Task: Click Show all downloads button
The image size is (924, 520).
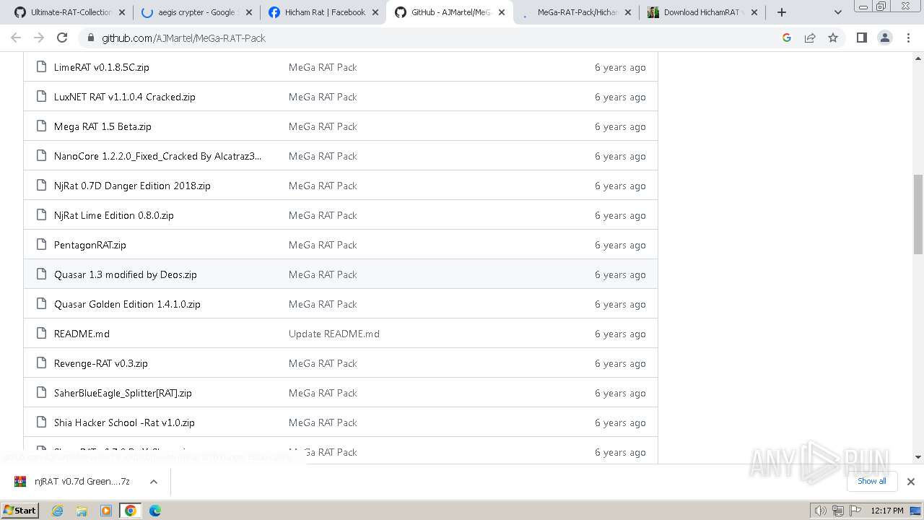Action: (872, 481)
